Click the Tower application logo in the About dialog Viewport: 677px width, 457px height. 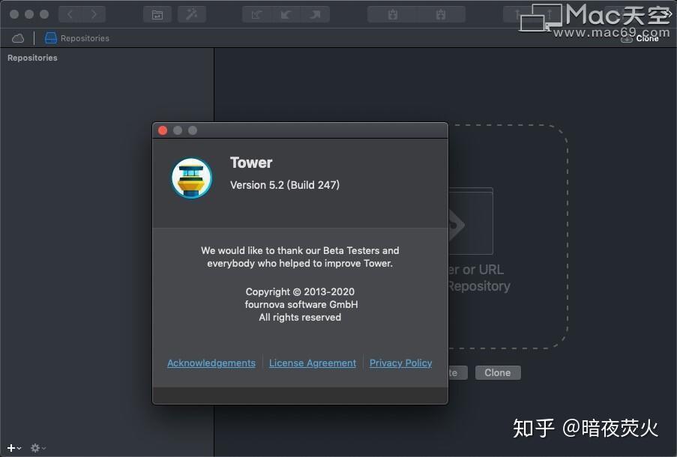click(x=191, y=178)
